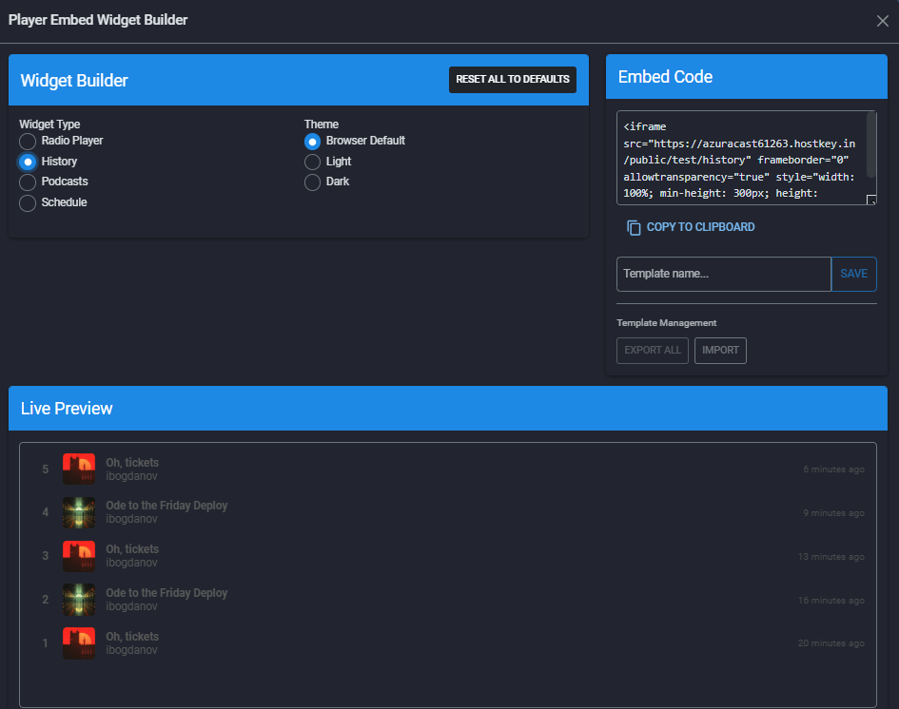
Task: Click album art of track number 5
Action: 79,469
